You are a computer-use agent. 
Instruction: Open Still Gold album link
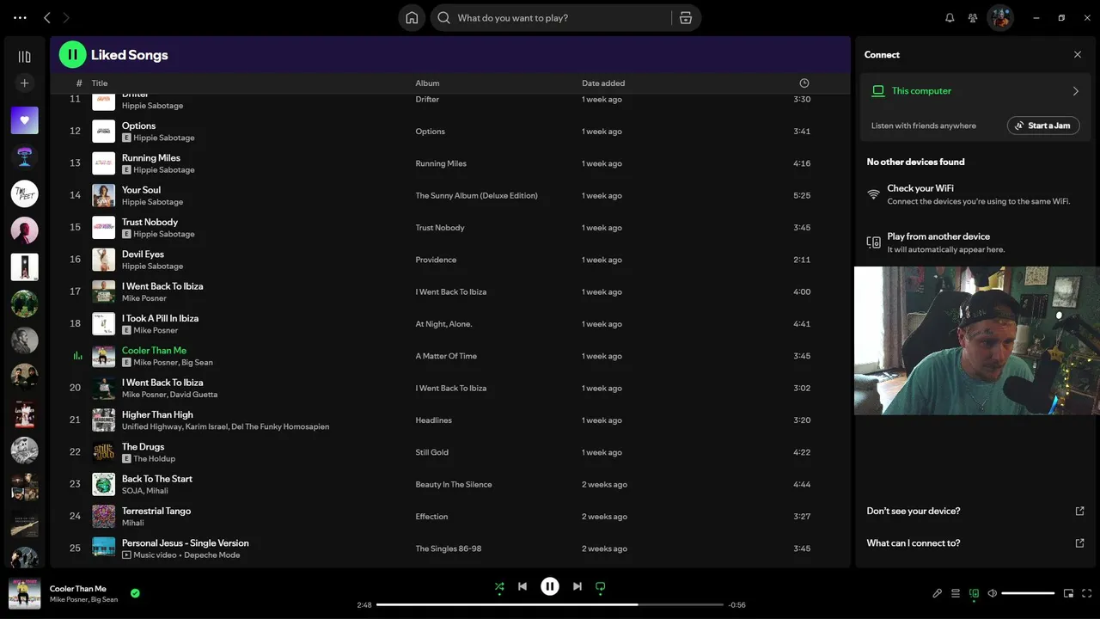click(x=433, y=452)
